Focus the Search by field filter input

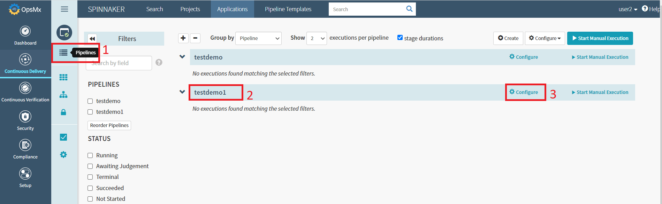click(119, 63)
